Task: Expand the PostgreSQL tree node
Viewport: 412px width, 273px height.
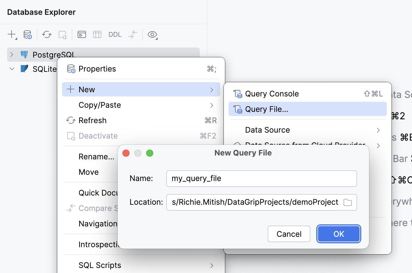Action: pyautogui.click(x=12, y=54)
